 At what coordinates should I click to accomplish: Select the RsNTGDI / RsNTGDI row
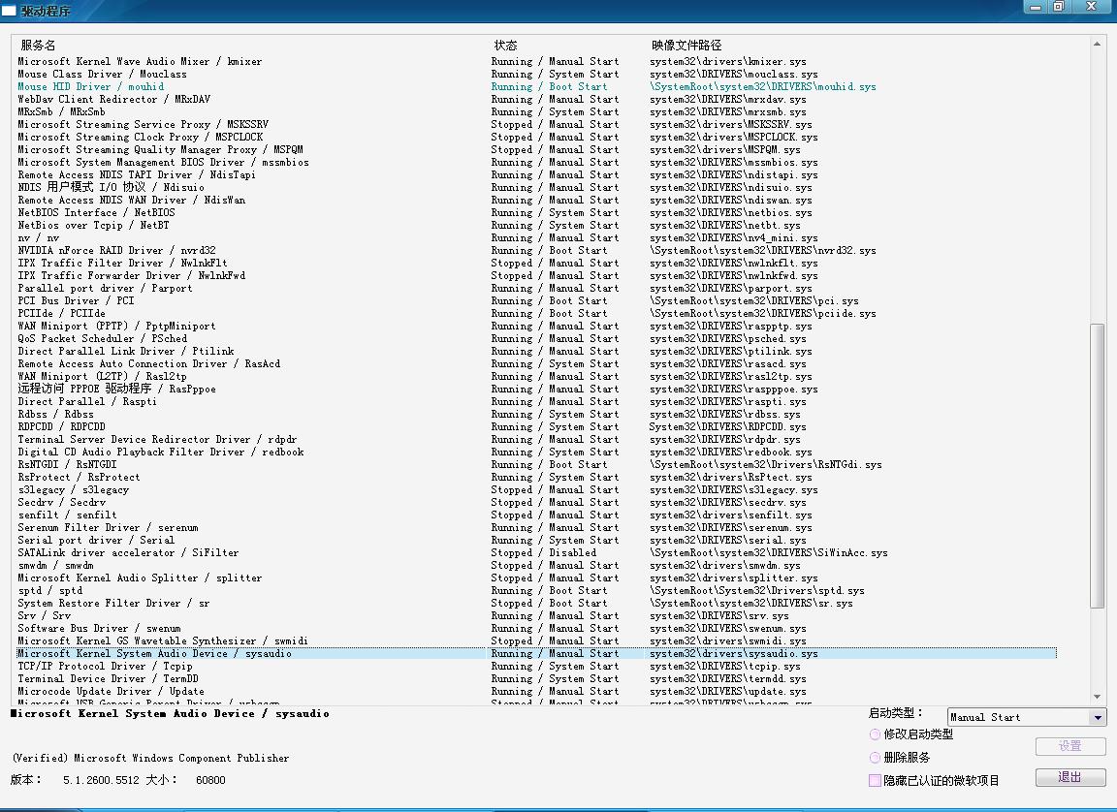tap(536, 465)
